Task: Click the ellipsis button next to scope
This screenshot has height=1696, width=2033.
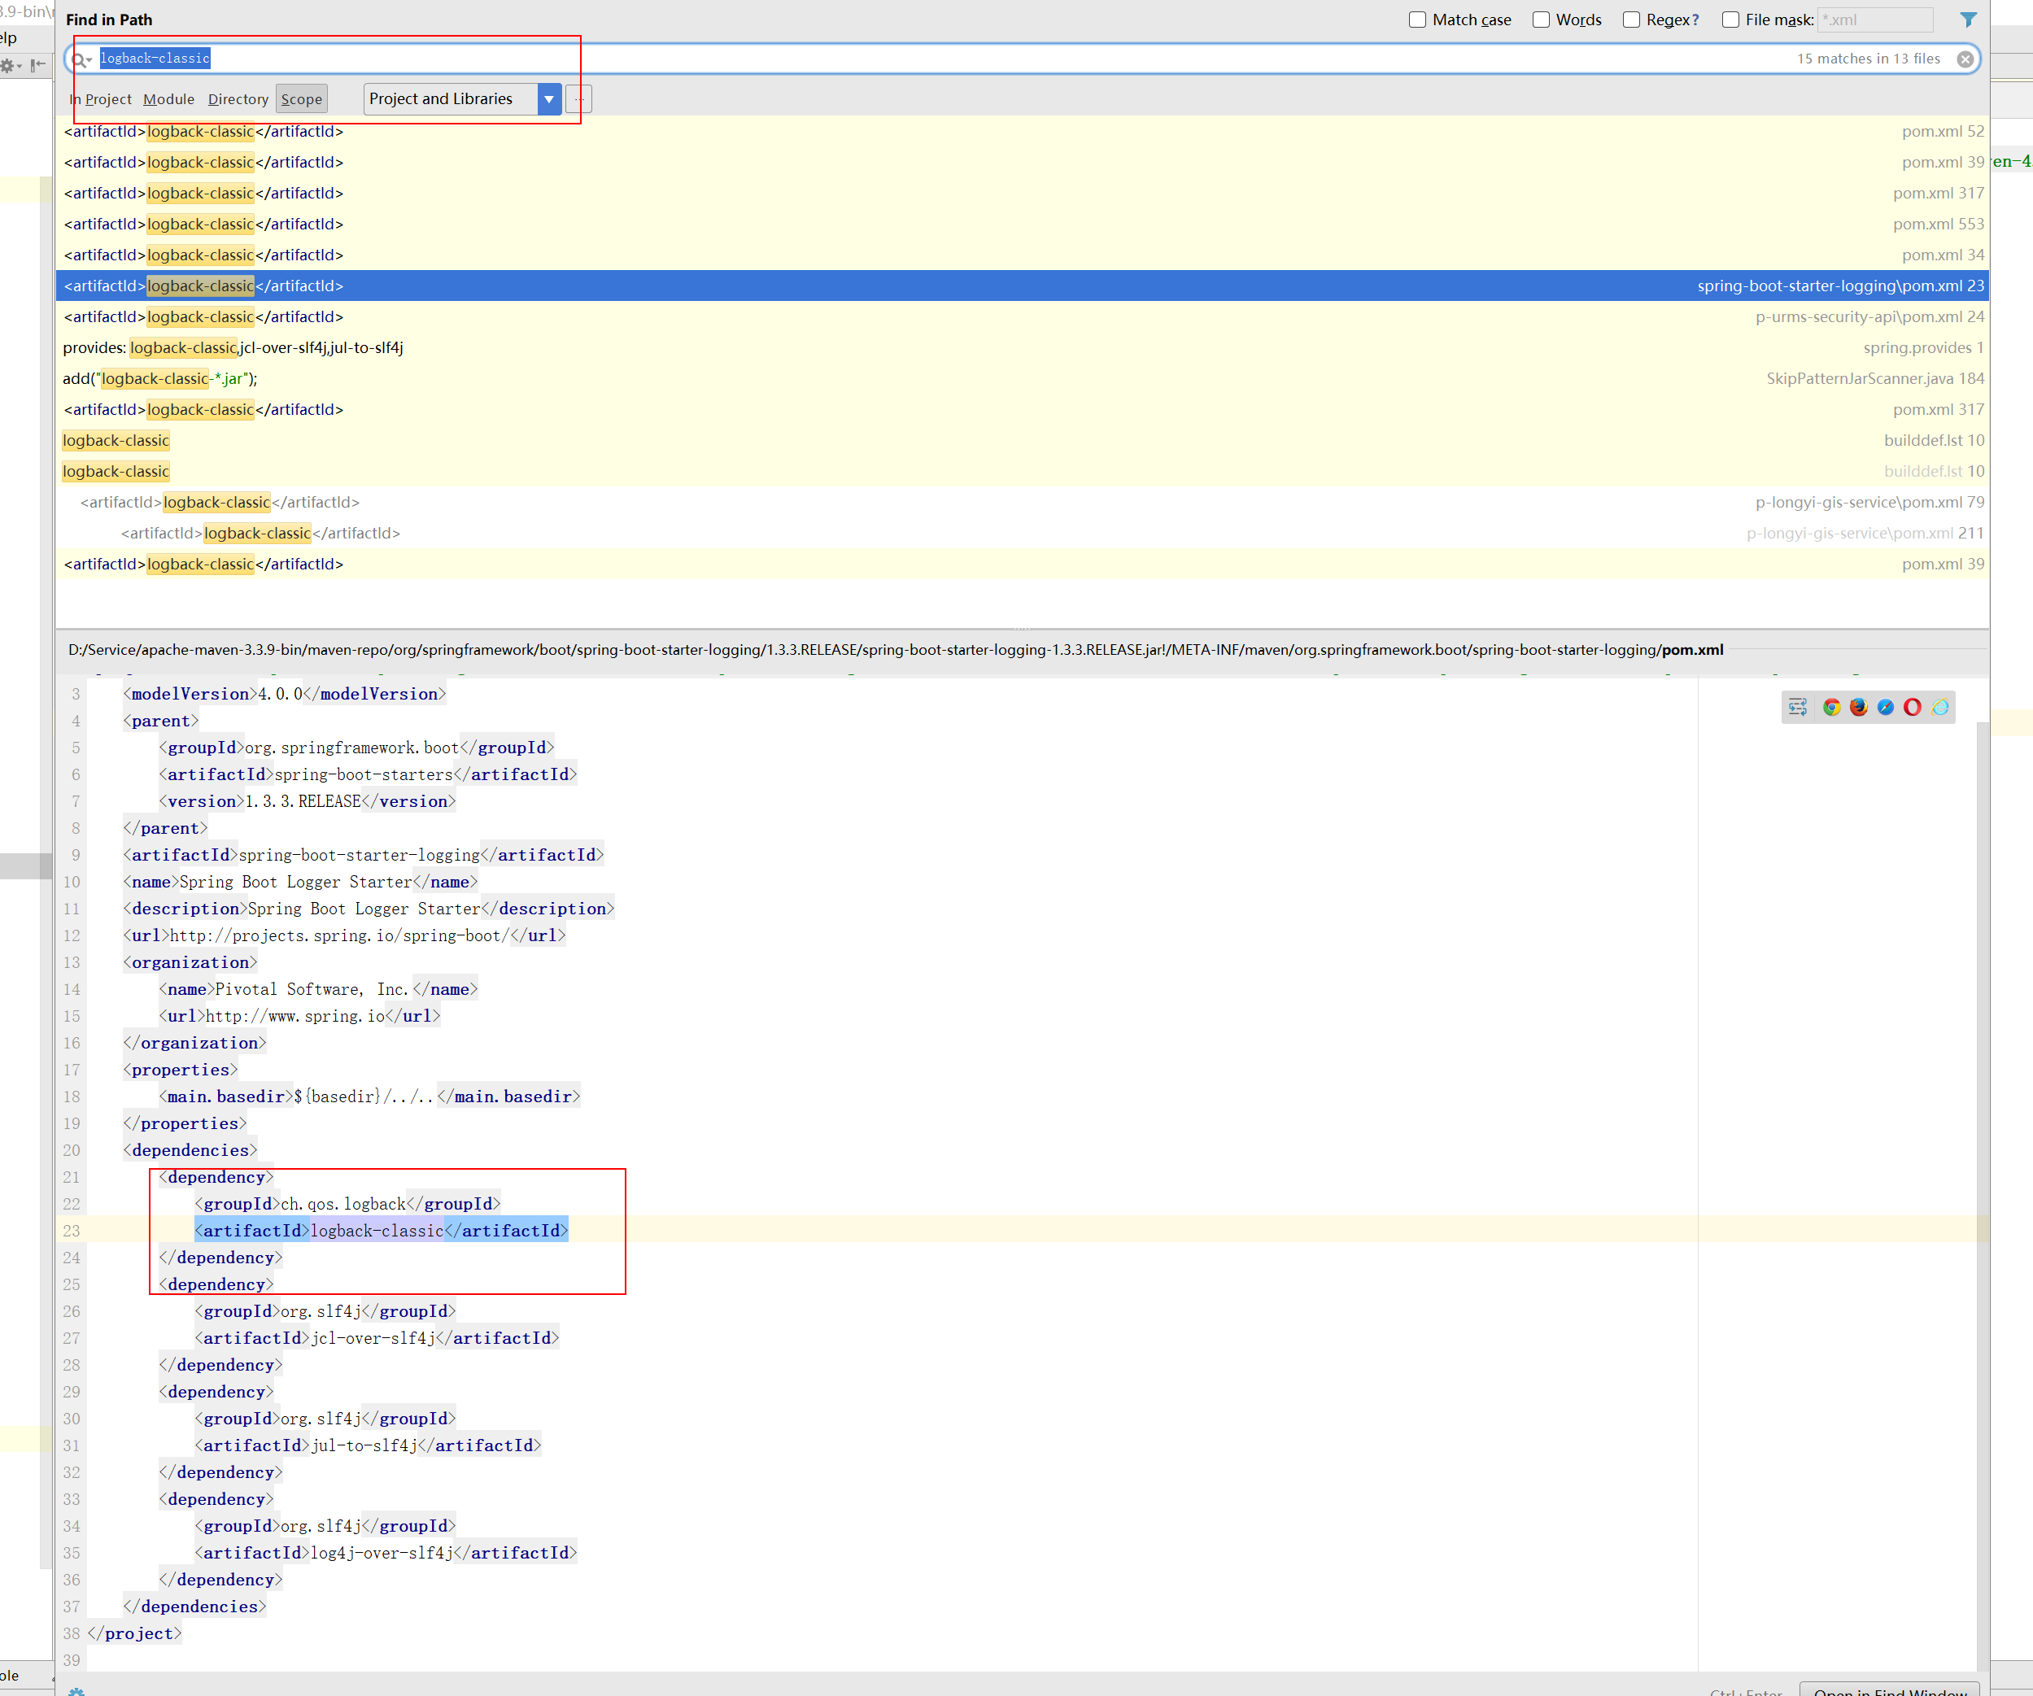Action: point(579,98)
